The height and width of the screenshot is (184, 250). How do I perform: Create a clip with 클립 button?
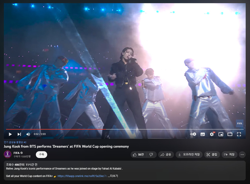(x=212, y=155)
